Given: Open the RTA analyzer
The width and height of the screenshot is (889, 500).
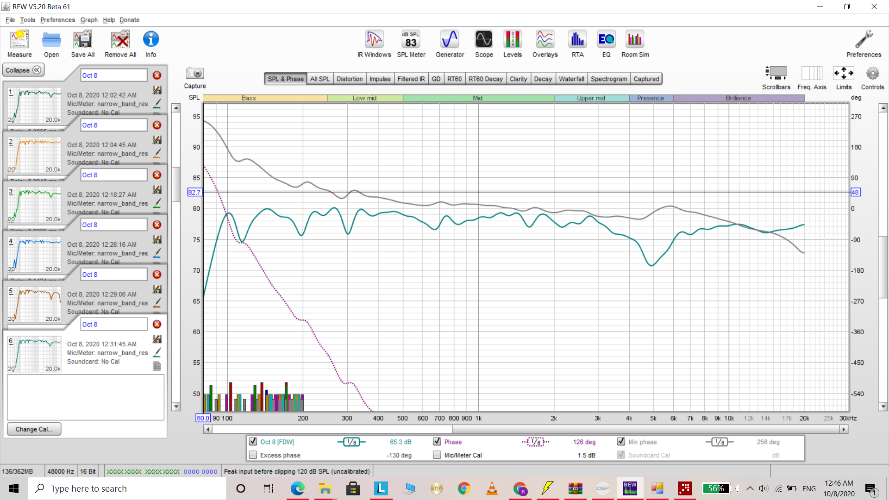Looking at the screenshot, I should coord(577,44).
